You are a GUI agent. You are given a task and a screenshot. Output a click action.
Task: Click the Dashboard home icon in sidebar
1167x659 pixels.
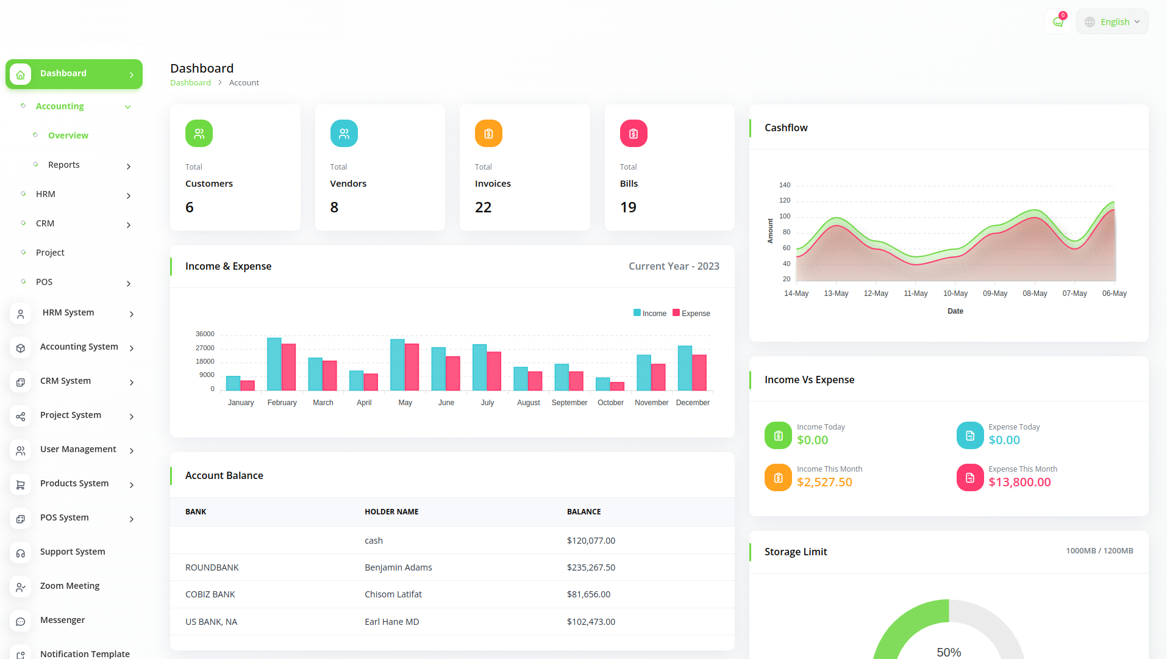21,74
